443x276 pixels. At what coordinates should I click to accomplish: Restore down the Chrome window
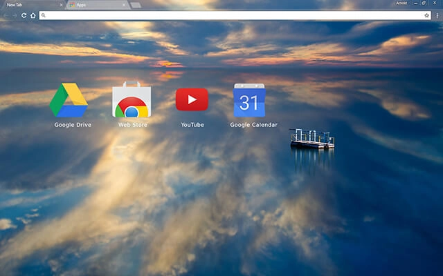pos(424,3)
